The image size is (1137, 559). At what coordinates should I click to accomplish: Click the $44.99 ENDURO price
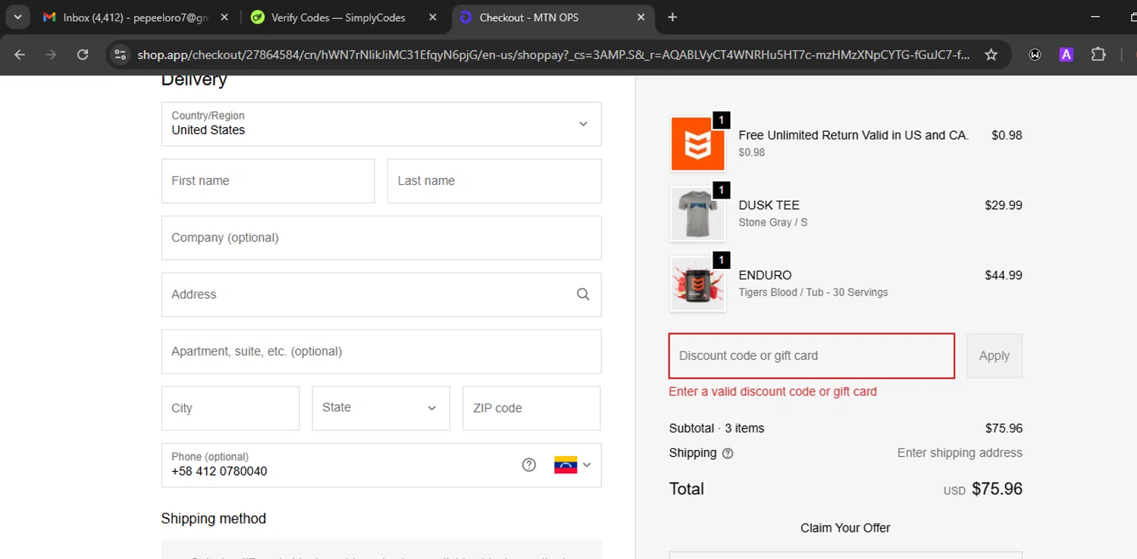(x=1004, y=275)
